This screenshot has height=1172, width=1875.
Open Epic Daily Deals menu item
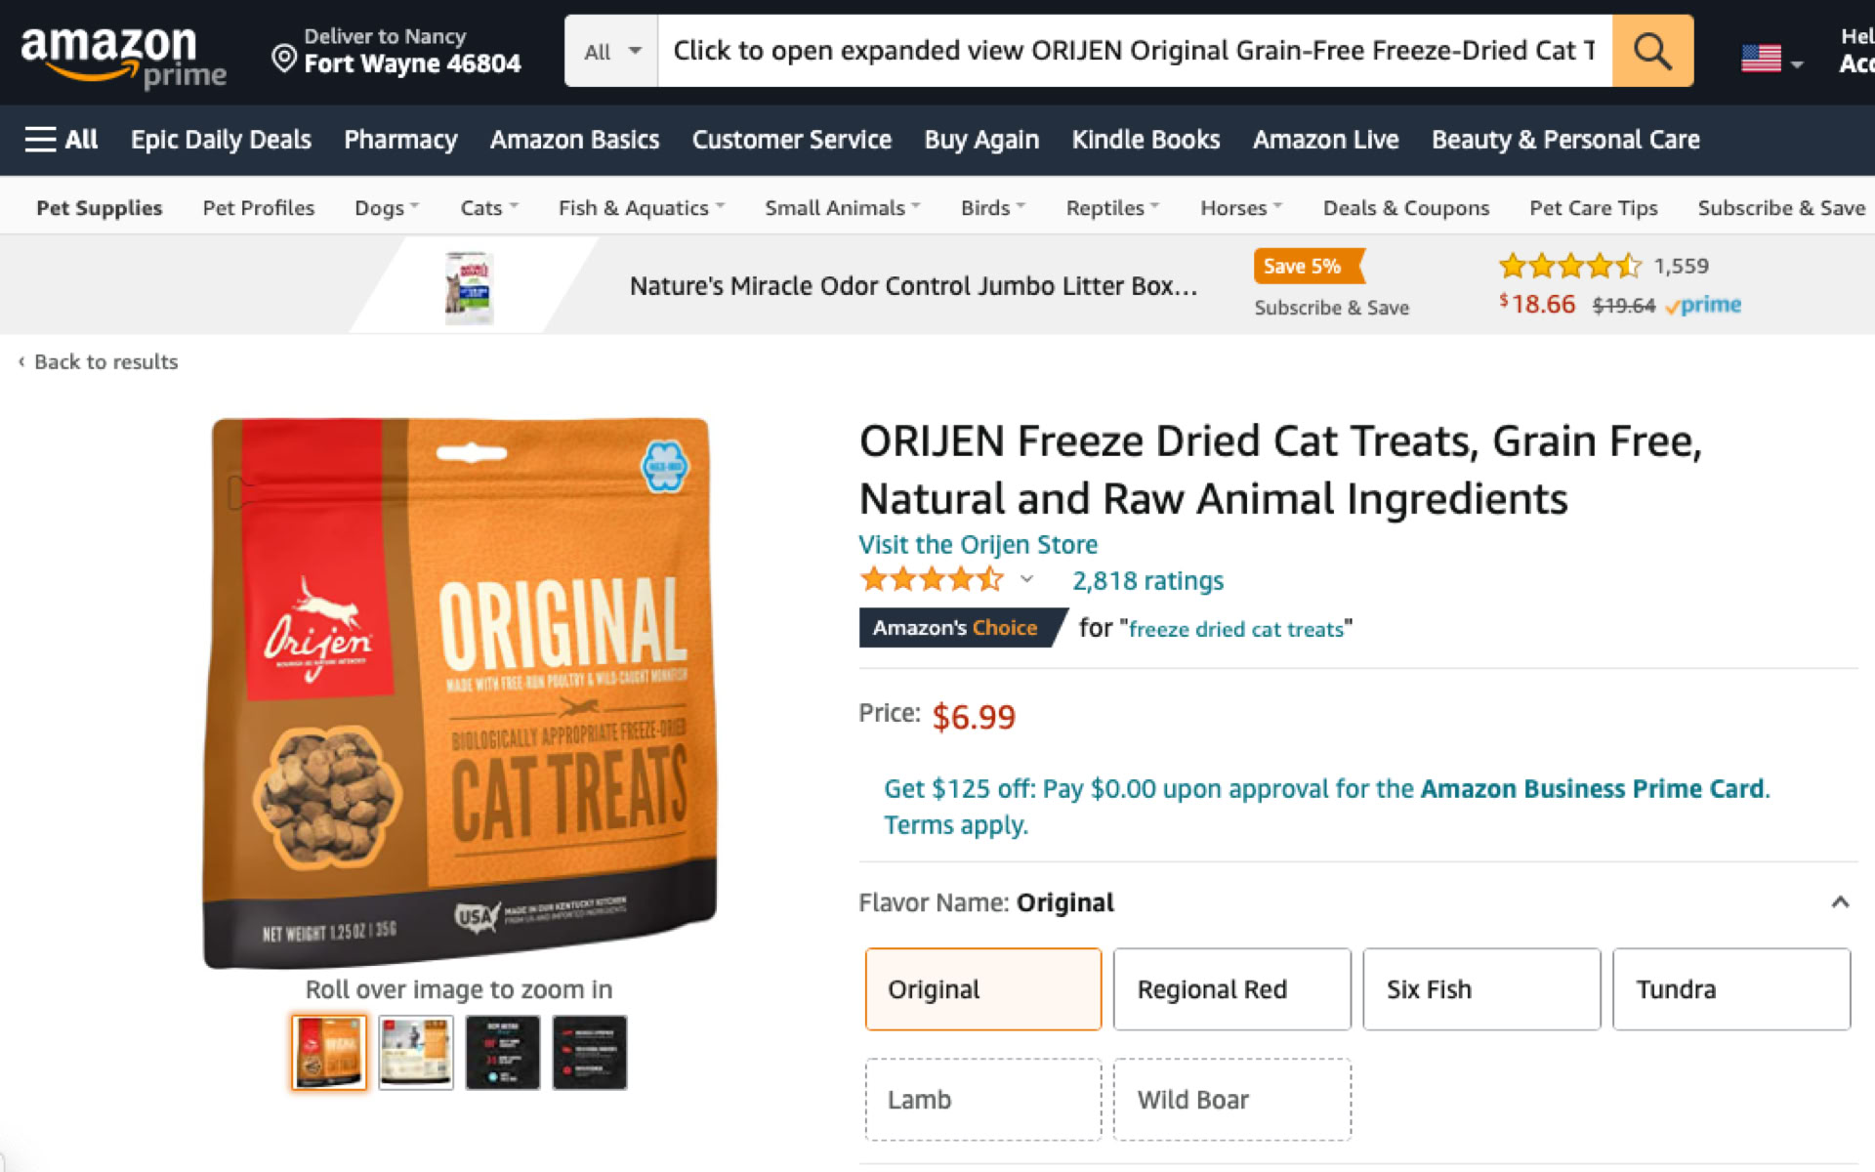(x=221, y=140)
